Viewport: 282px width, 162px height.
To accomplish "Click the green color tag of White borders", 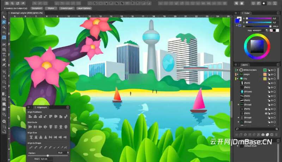I will tap(265, 70).
